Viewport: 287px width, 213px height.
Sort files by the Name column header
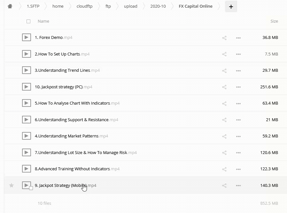pos(43,21)
